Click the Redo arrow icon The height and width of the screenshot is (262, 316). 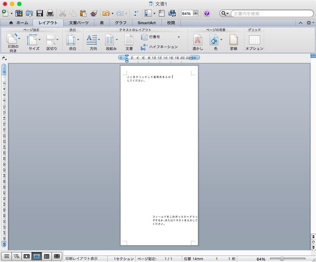pyautogui.click(x=120, y=13)
